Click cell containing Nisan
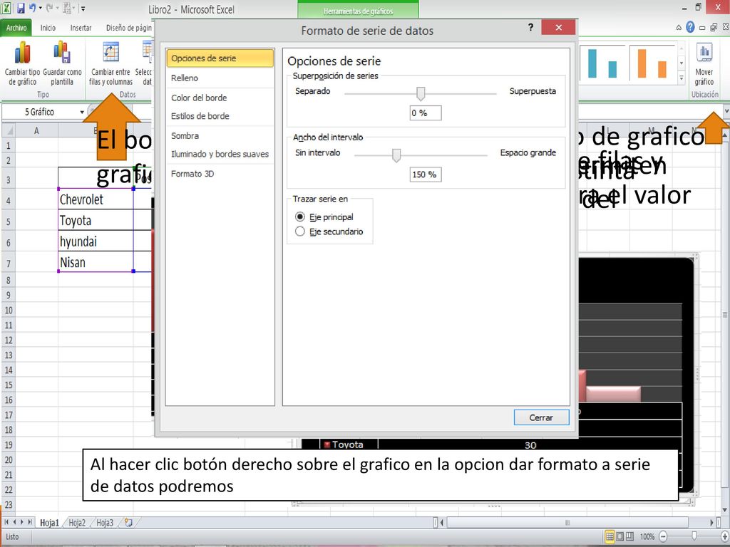 click(96, 262)
